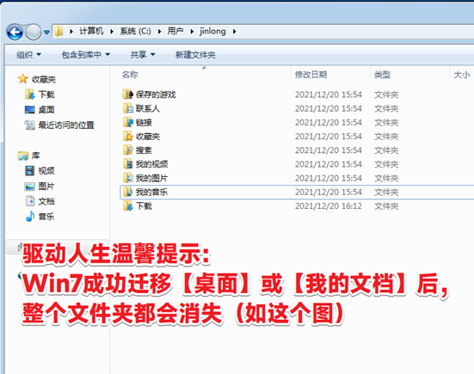Click the 搜索 folder icon

pos(128,150)
